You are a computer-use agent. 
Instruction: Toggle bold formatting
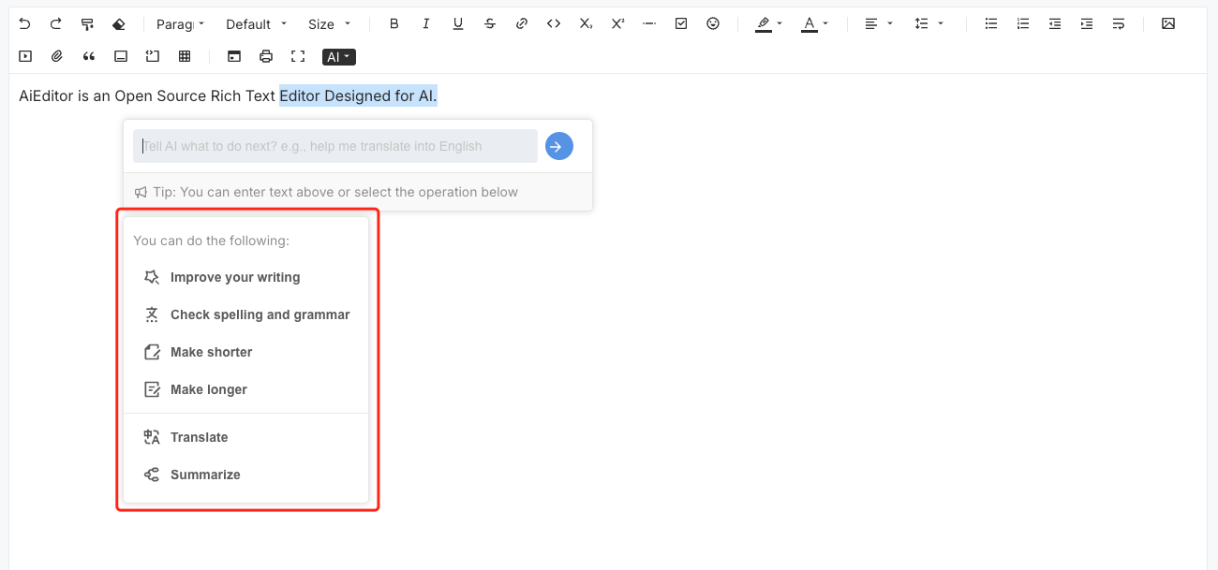tap(394, 23)
